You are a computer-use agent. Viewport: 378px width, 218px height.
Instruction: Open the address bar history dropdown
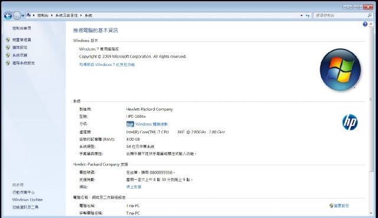301,15
